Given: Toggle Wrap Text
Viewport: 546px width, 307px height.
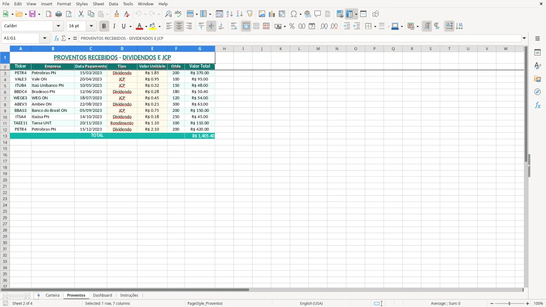Looking at the screenshot, I should point(234,26).
